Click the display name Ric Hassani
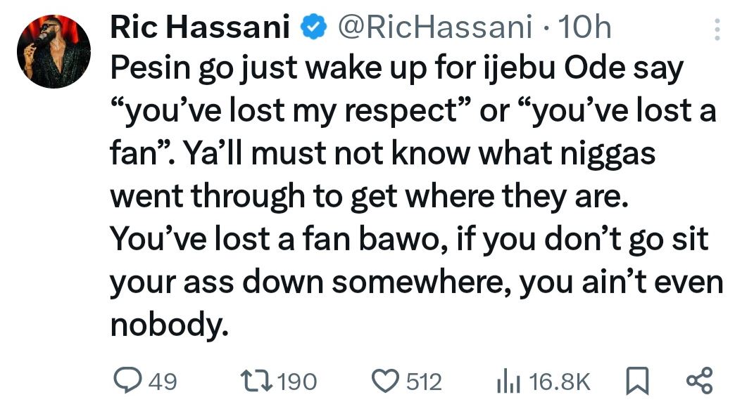Screen dimensions: 735x402 tap(200, 28)
